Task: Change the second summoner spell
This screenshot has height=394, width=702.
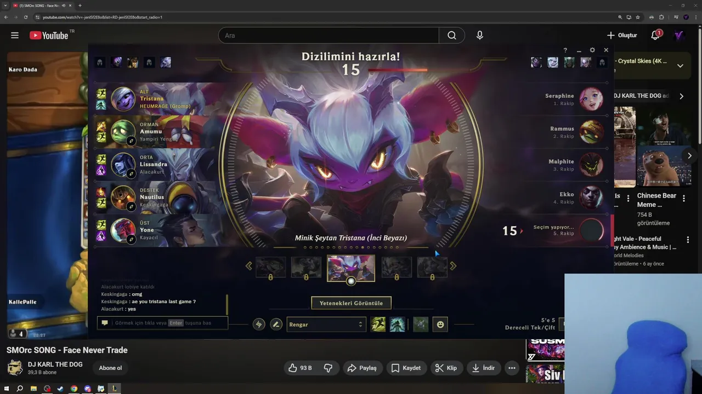Action: tap(397, 325)
